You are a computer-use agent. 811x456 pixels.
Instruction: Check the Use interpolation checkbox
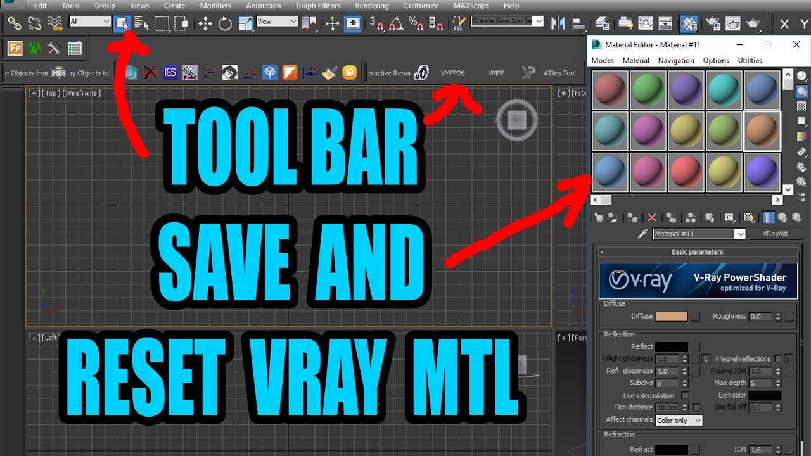point(684,395)
